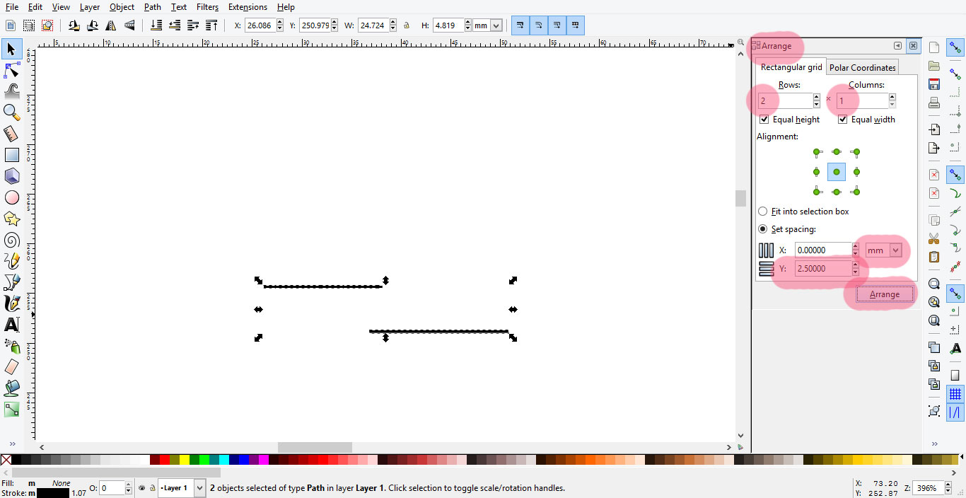Click the Arrange button
The width and height of the screenshot is (966, 498).
[x=885, y=294]
